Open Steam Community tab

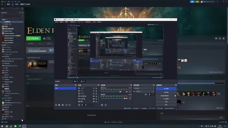point(17,4)
